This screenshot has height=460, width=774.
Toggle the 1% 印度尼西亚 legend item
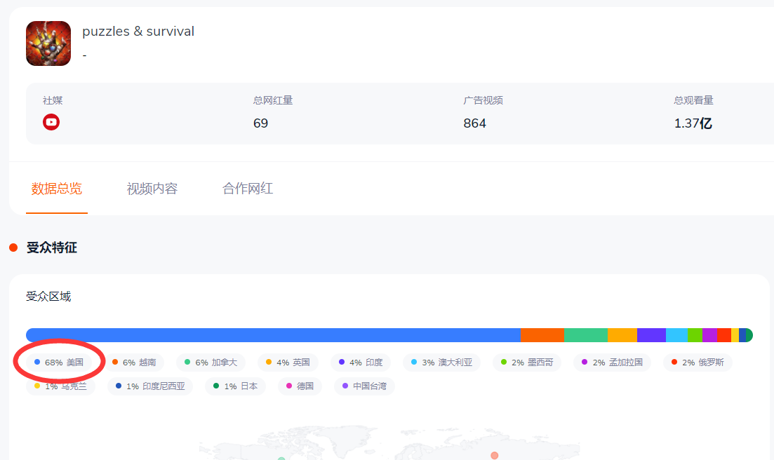150,386
